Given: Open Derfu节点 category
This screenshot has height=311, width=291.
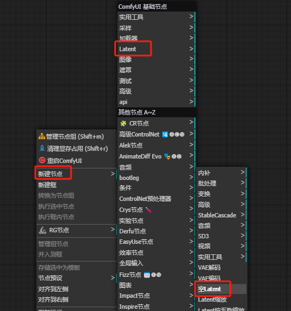Looking at the screenshot, I should tap(157, 231).
